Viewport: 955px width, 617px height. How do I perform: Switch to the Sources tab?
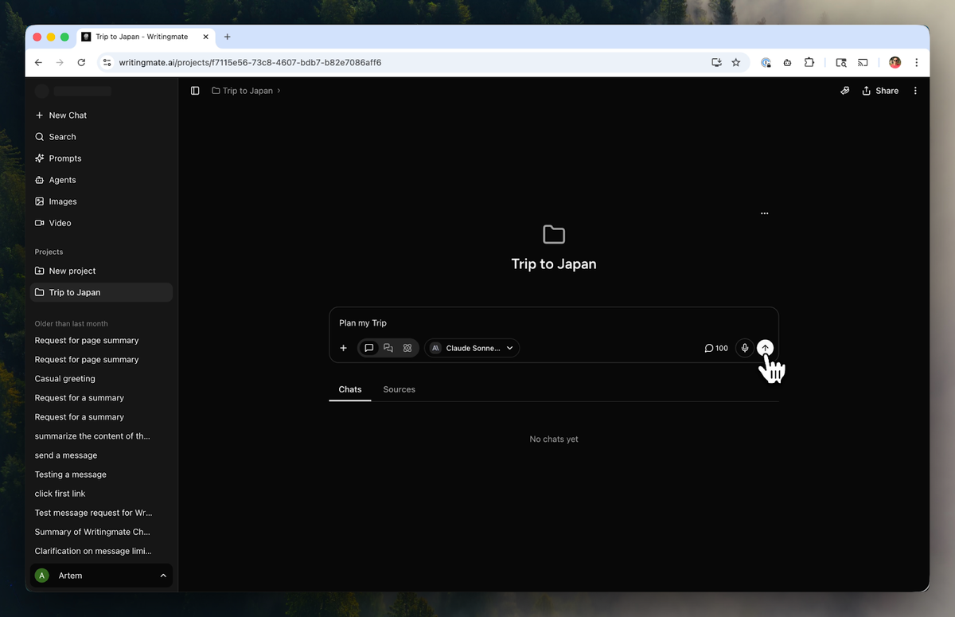coord(399,389)
